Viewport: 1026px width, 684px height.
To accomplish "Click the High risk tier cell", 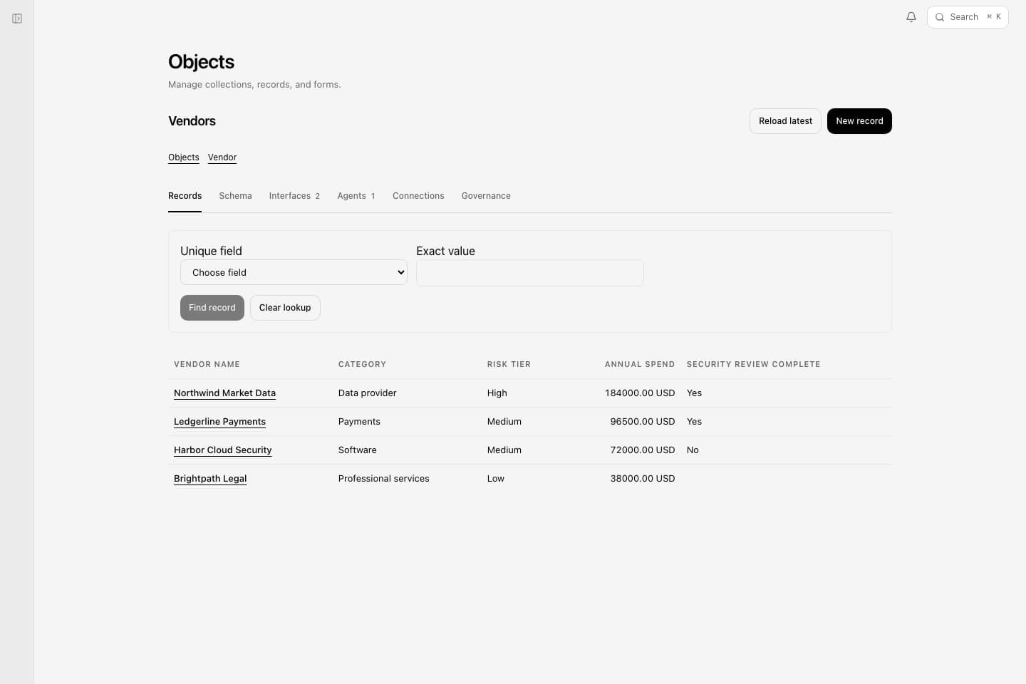I will tap(497, 393).
